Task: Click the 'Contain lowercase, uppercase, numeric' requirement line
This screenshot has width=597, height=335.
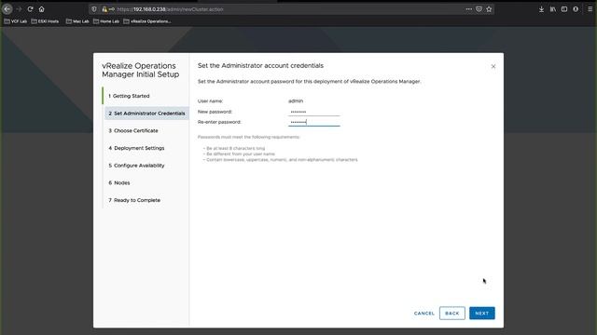Action: (x=282, y=160)
